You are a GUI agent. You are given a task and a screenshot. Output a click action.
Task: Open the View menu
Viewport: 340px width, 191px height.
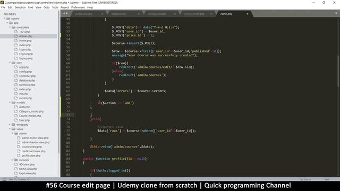tap(38, 7)
